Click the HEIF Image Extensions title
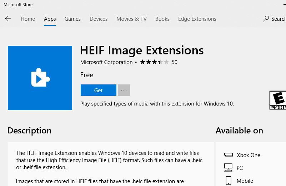This screenshot has height=186, width=286. coord(142,50)
